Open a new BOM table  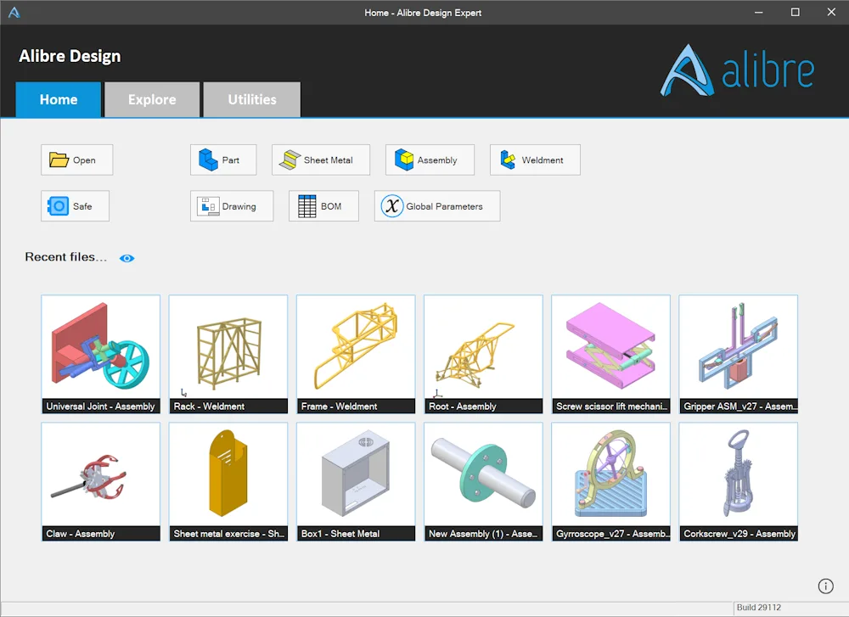pyautogui.click(x=323, y=205)
